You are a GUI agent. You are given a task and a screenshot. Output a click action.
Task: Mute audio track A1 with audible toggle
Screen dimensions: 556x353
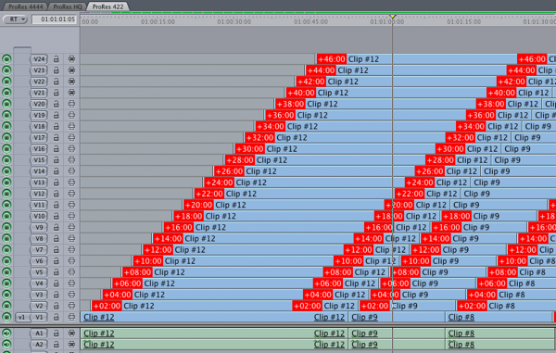tap(6, 334)
